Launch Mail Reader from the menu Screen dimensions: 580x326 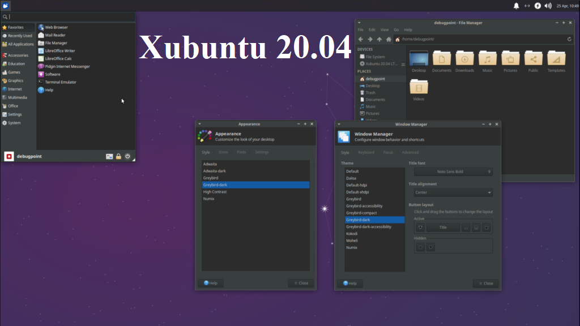pos(52,35)
